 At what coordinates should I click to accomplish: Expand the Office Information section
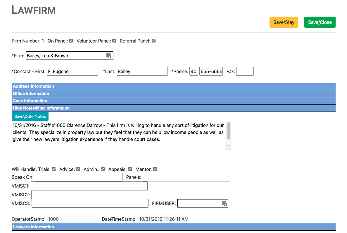pyautogui.click(x=31, y=93)
